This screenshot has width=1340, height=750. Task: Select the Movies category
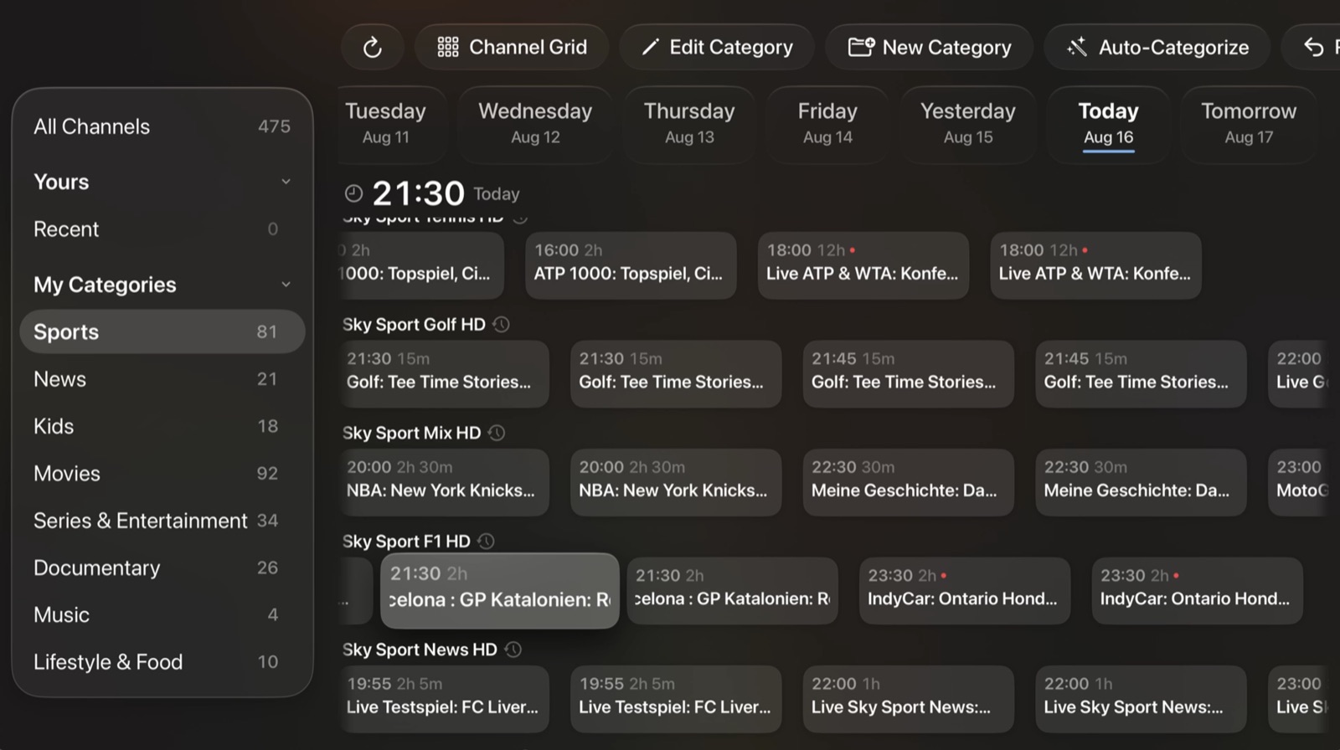[x=162, y=473]
